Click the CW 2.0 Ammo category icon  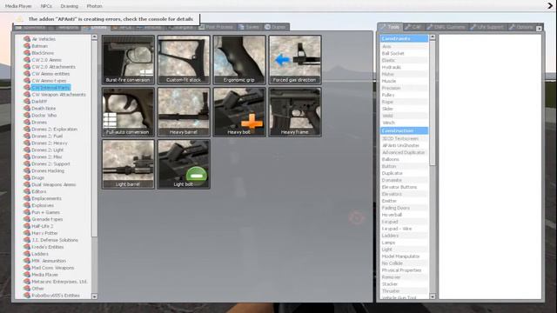(x=27, y=60)
